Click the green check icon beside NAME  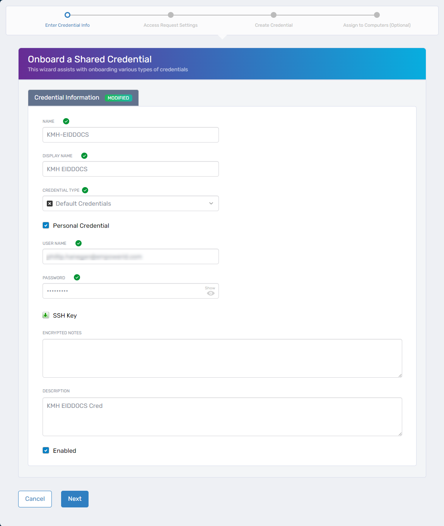(x=66, y=121)
